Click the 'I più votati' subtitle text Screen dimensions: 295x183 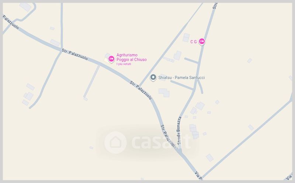pos(124,64)
